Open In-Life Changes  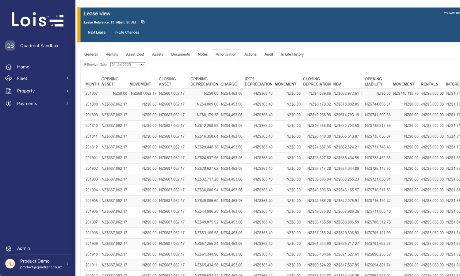click(x=127, y=32)
